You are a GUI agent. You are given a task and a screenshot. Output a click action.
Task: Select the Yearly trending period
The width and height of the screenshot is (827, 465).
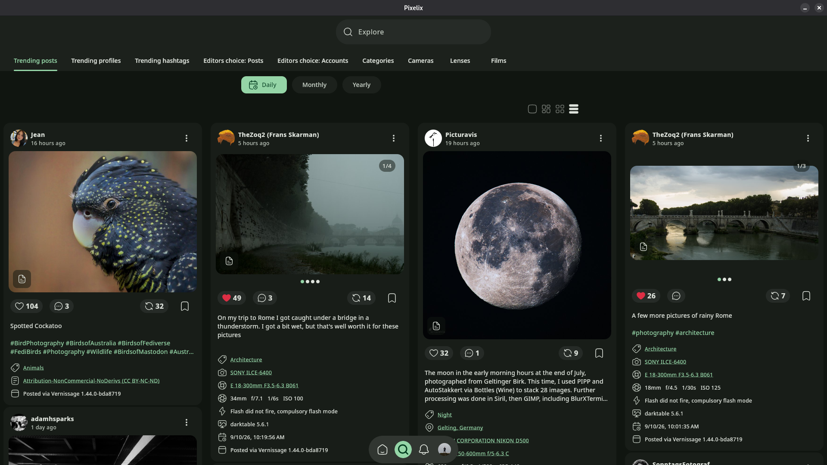point(361,85)
